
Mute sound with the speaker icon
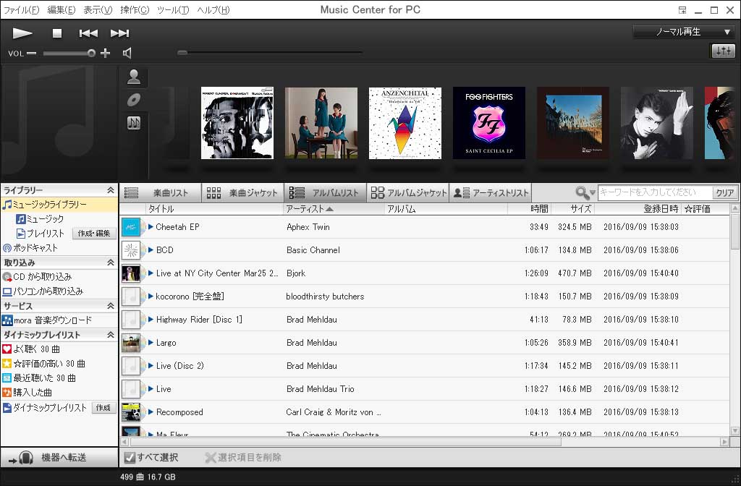tap(127, 53)
